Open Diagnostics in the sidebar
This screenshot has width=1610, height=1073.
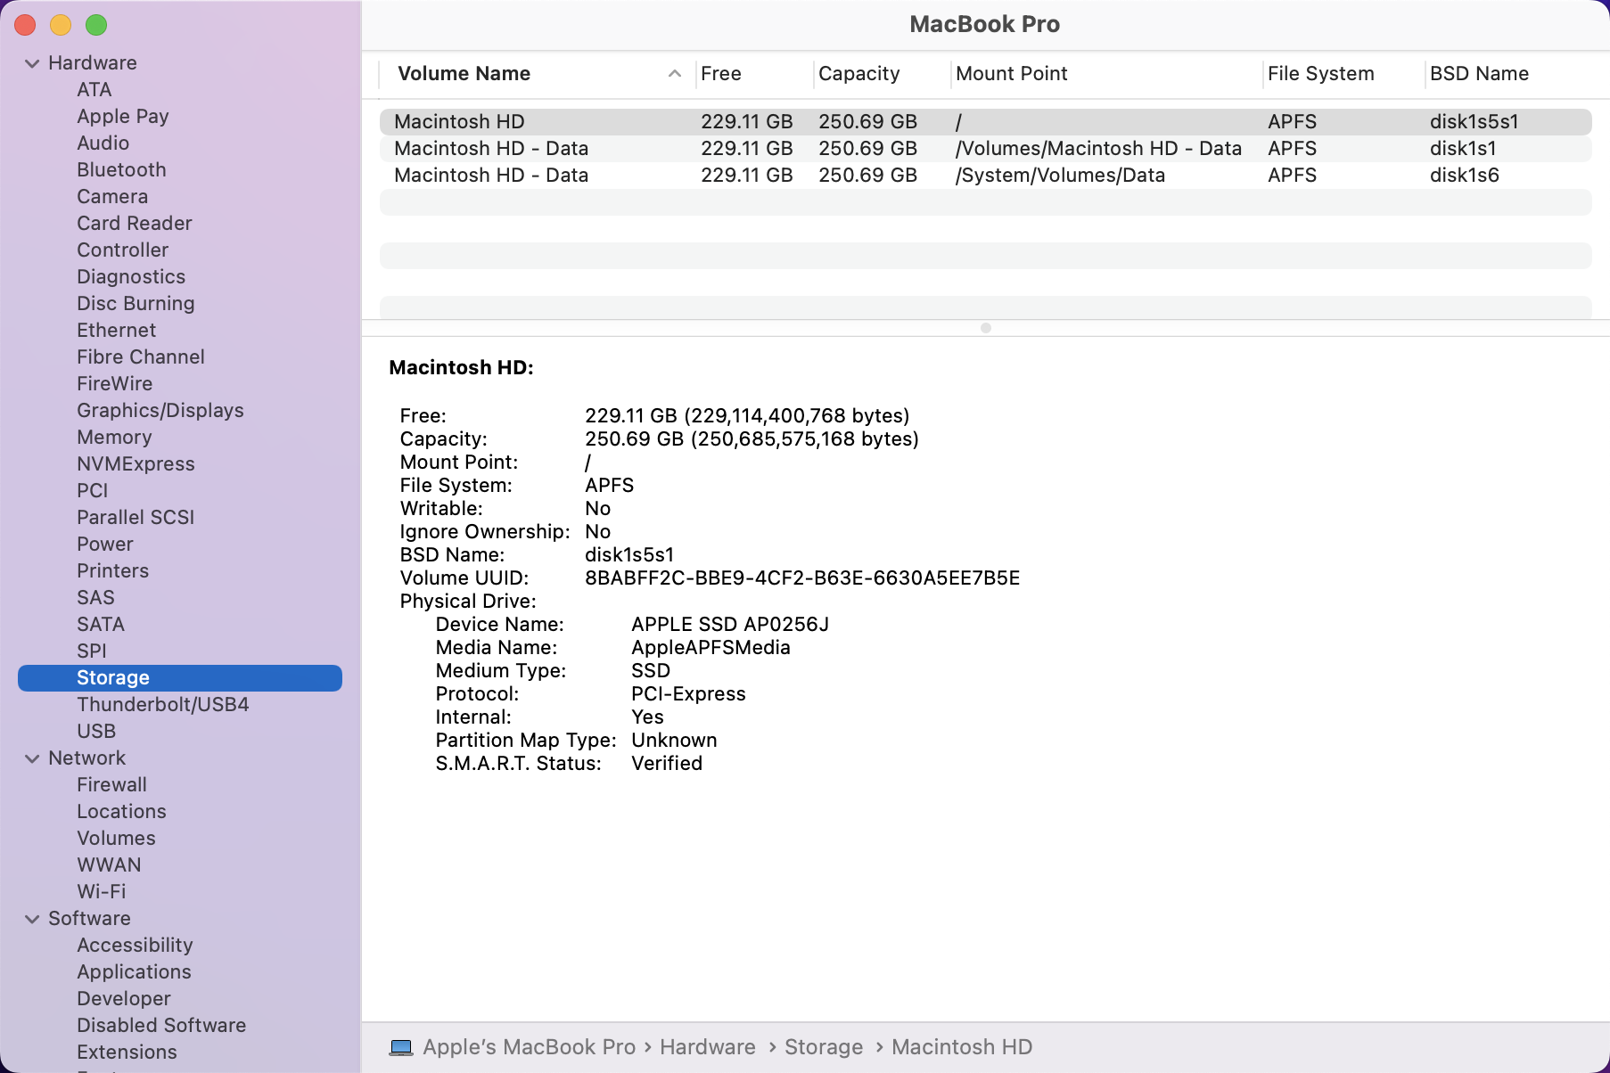point(131,277)
